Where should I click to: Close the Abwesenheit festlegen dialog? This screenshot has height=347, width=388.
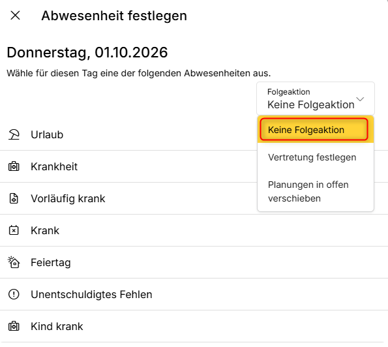tap(16, 16)
